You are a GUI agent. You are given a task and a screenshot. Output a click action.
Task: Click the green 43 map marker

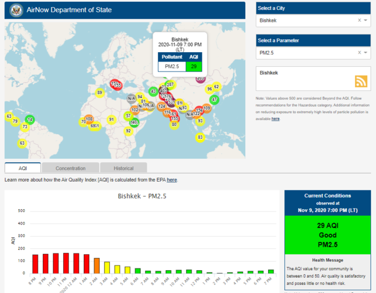(153, 91)
